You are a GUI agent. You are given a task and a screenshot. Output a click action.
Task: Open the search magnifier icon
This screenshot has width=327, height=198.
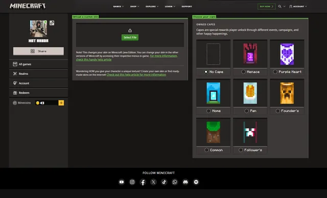pos(279,7)
